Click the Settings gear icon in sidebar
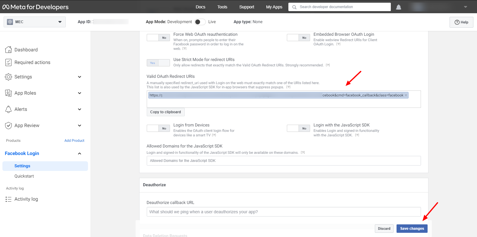Image resolution: width=477 pixels, height=237 pixels. click(8, 77)
